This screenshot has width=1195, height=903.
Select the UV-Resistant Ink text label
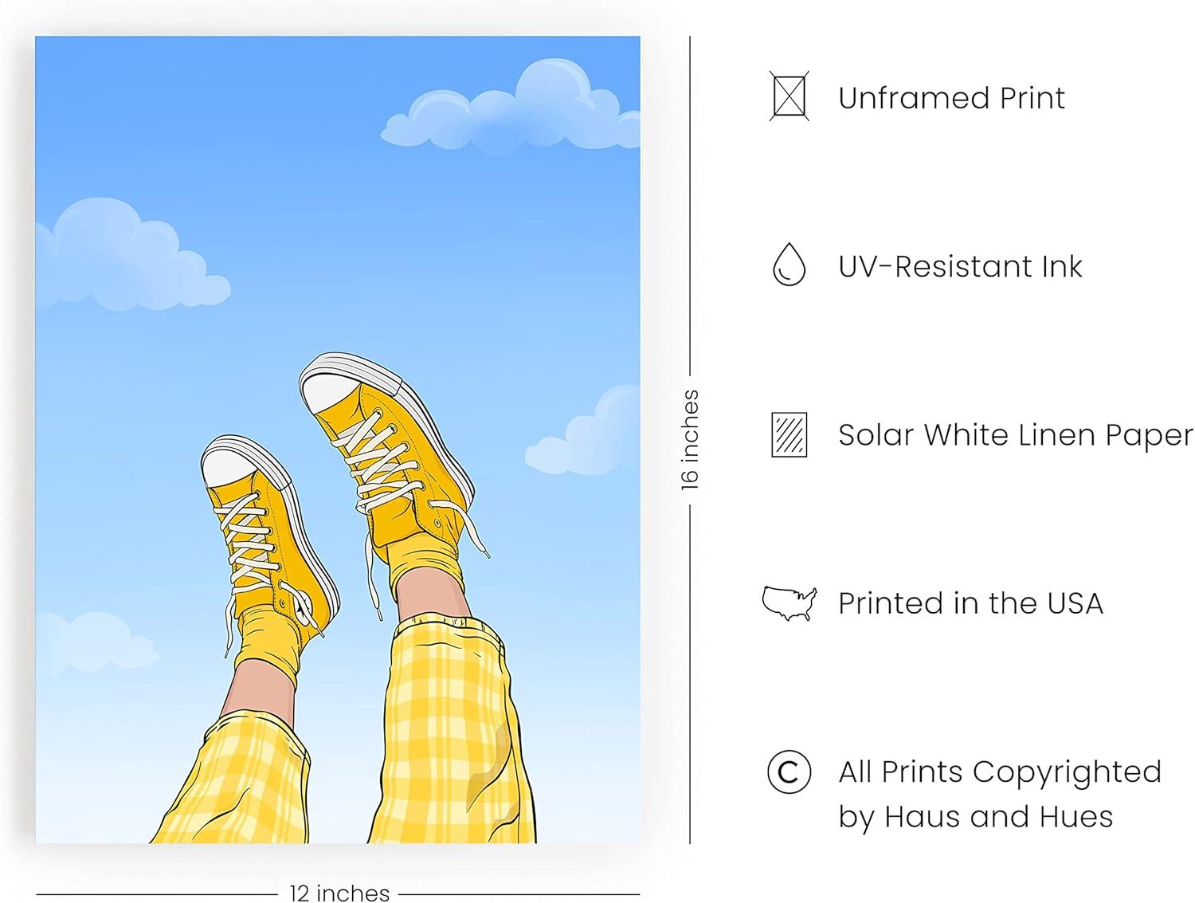point(960,266)
